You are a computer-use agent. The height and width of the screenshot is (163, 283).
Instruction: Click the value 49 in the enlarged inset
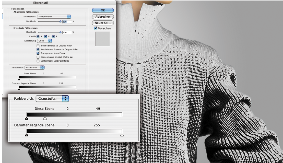98,109
